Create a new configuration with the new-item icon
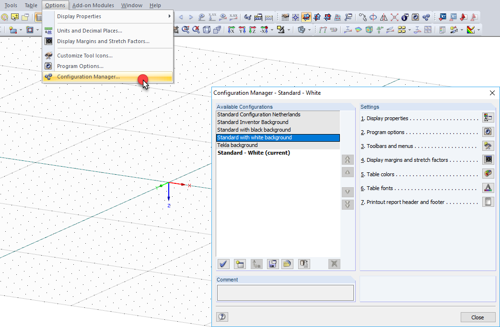500x327 pixels. tap(240, 264)
